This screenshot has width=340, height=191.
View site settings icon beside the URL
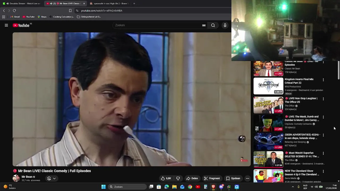click(x=77, y=11)
